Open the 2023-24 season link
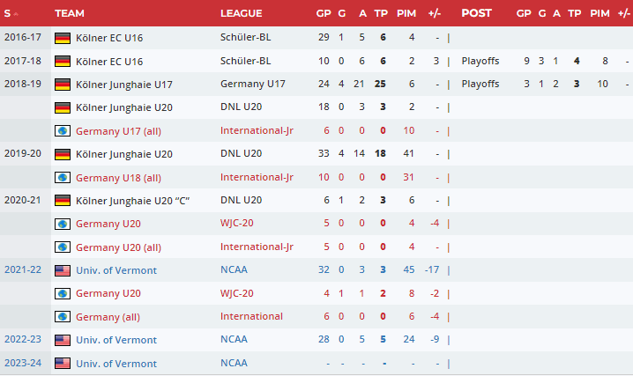Screen dimensions: 633x376 tap(21, 364)
